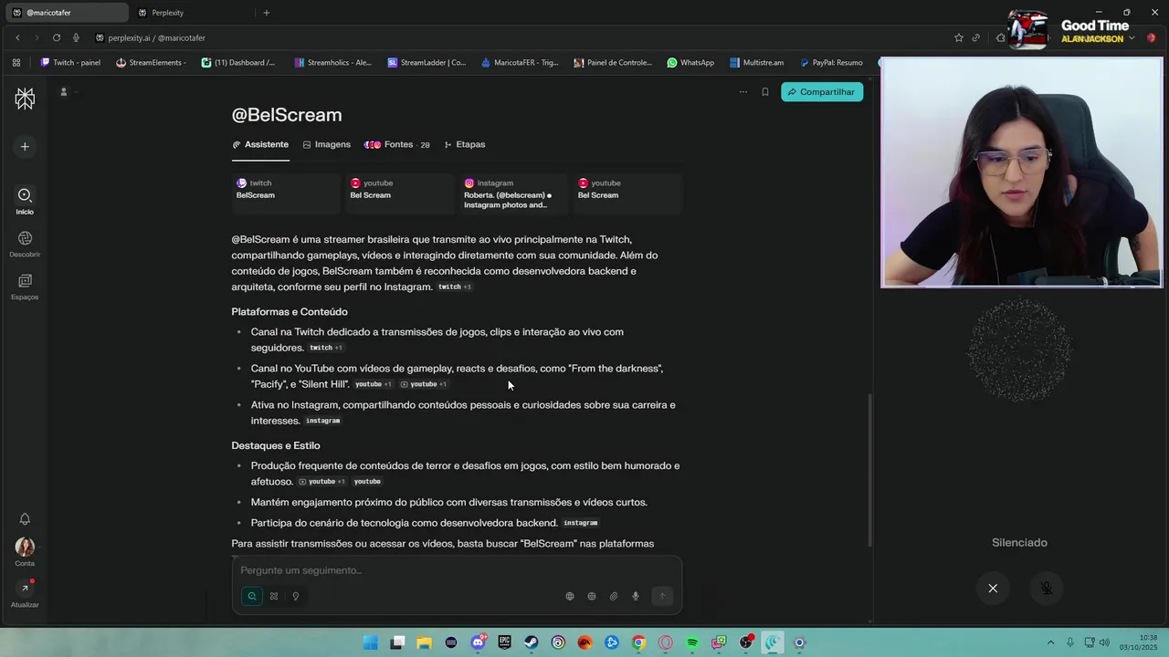Attach a file with the paperclip icon
1169x657 pixels.
click(x=614, y=596)
